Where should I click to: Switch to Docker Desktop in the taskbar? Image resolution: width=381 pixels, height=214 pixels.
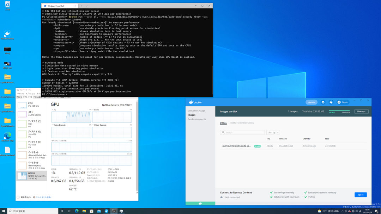[107, 211]
